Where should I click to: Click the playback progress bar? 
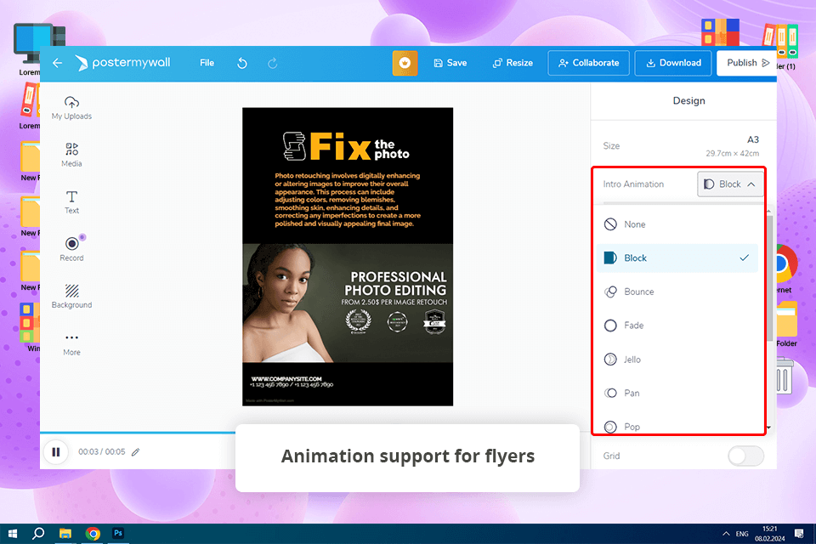pyautogui.click(x=138, y=433)
